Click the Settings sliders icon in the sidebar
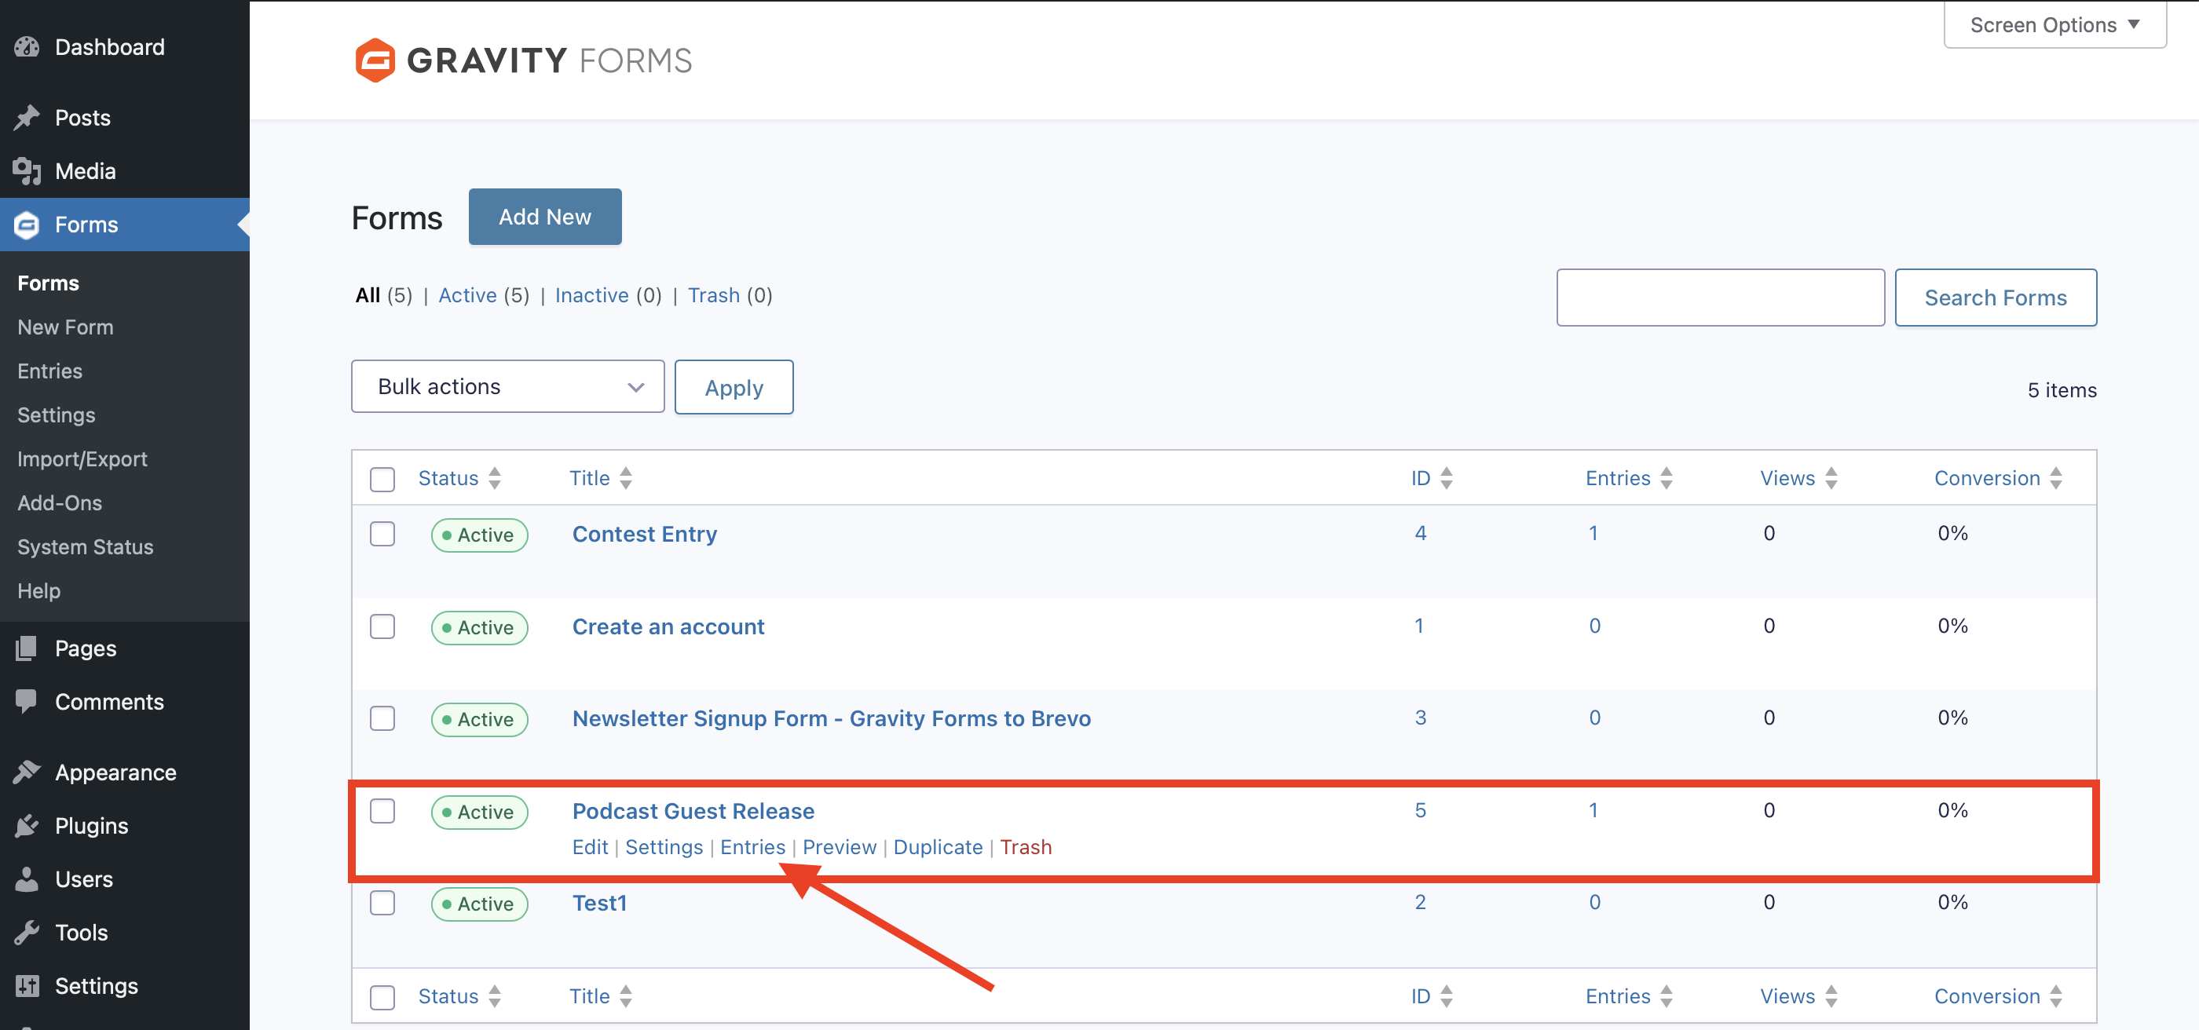This screenshot has width=2199, height=1030. click(x=27, y=985)
